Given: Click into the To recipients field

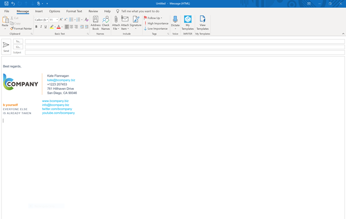Looking at the screenshot, I should click(185, 42).
